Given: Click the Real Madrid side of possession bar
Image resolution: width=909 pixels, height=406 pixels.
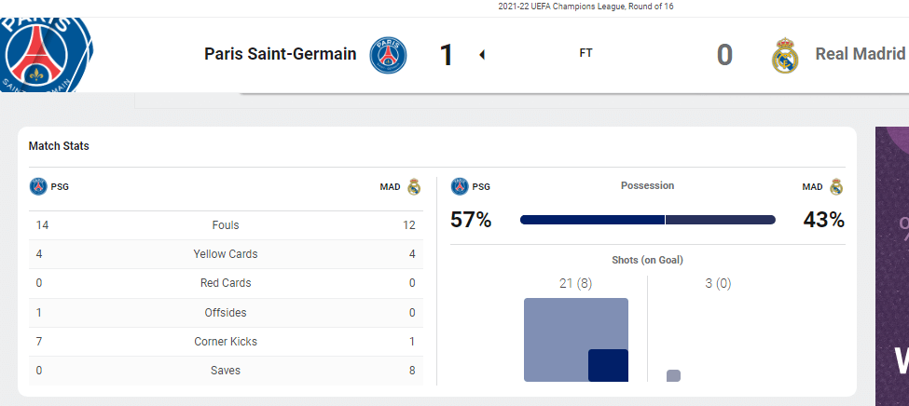Looking at the screenshot, I should (x=721, y=220).
